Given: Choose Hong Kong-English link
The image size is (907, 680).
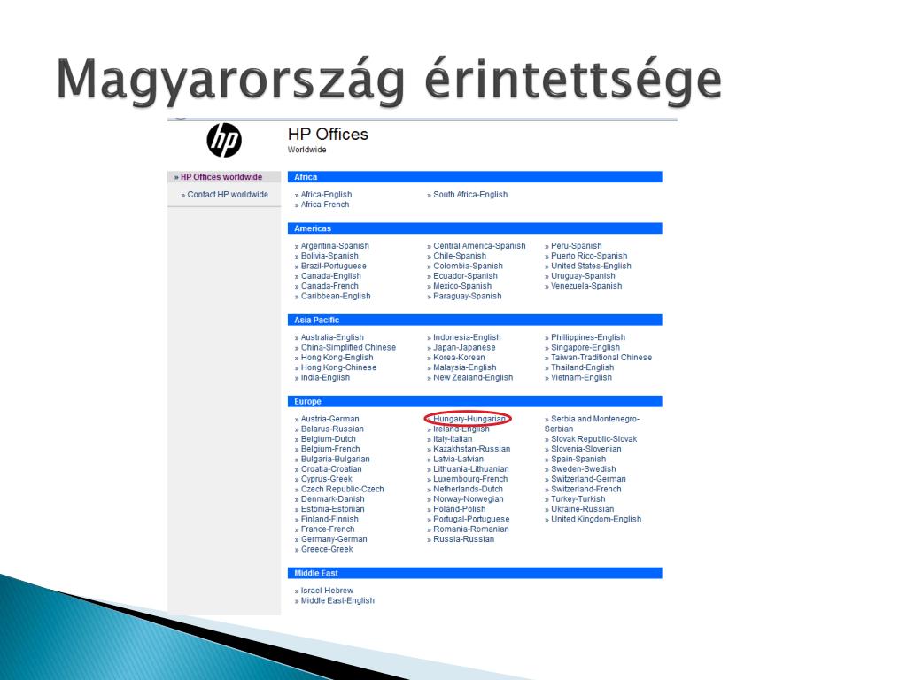Looking at the screenshot, I should (x=337, y=358).
